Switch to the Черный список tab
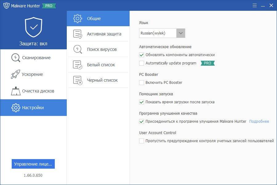The width and height of the screenshot is (277, 185). point(98,80)
